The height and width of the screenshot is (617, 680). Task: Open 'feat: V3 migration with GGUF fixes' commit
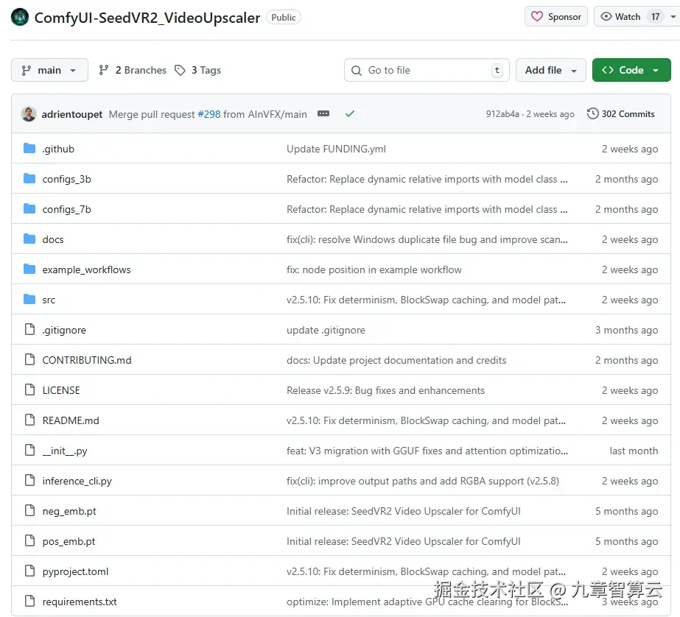click(427, 451)
